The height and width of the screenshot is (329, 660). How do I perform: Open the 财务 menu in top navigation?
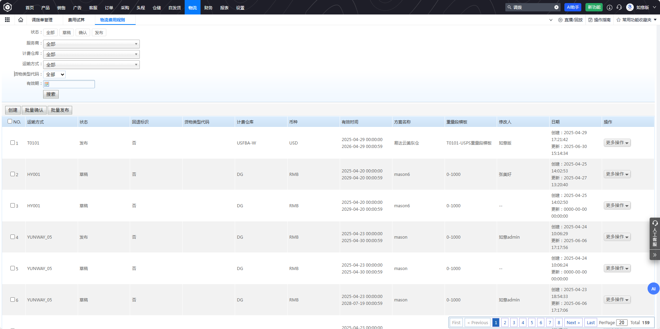tap(208, 8)
